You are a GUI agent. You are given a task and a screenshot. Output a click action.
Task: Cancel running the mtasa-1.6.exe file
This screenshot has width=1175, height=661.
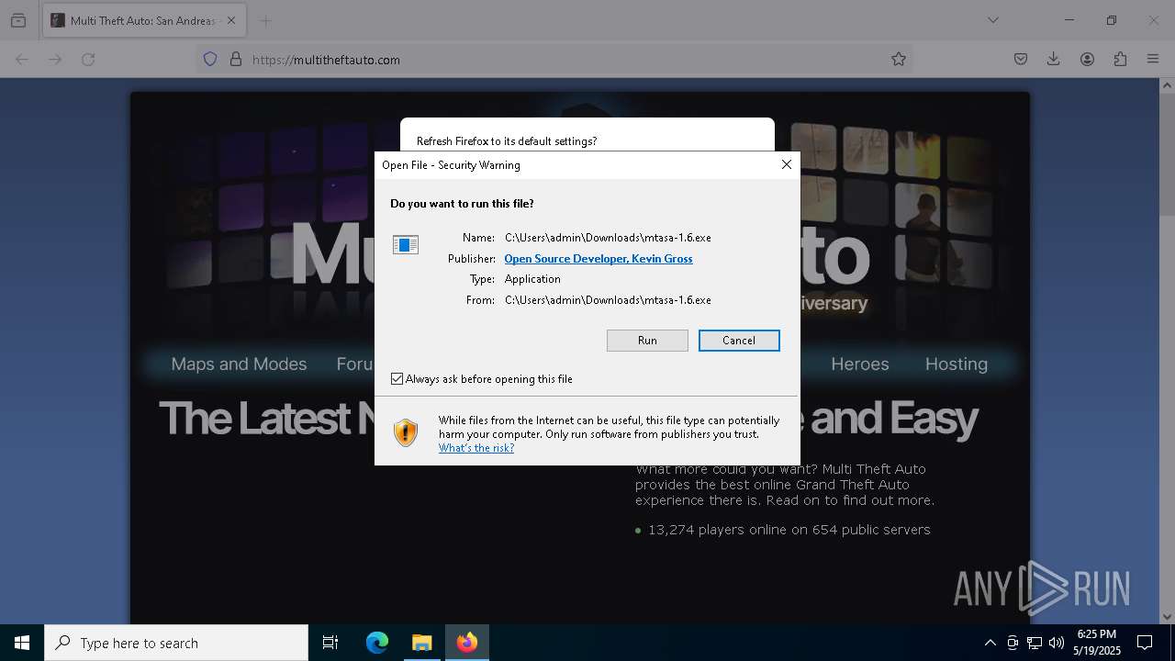click(x=739, y=341)
